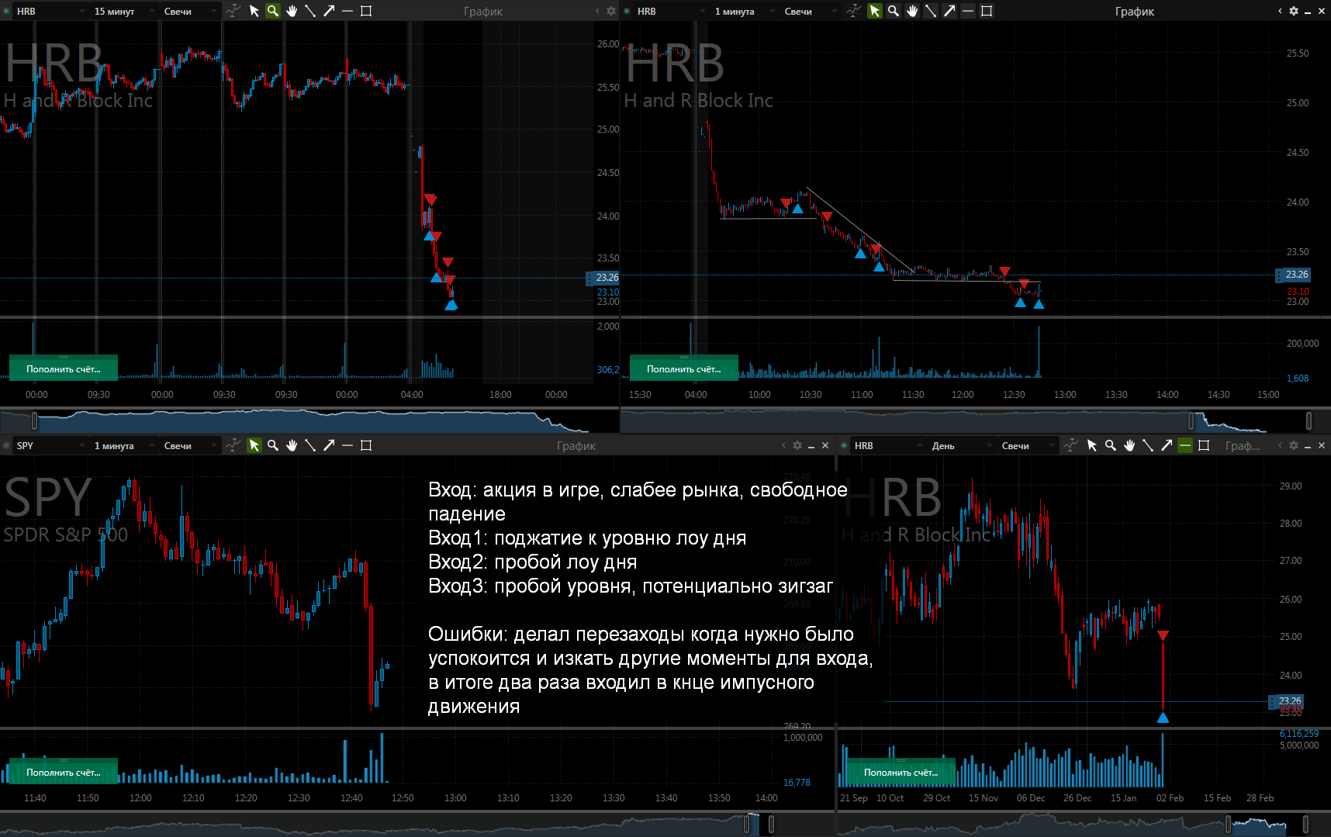The width and height of the screenshot is (1331, 837).
Task: Toggle link indicator dot in SPY panel
Action: pos(6,445)
